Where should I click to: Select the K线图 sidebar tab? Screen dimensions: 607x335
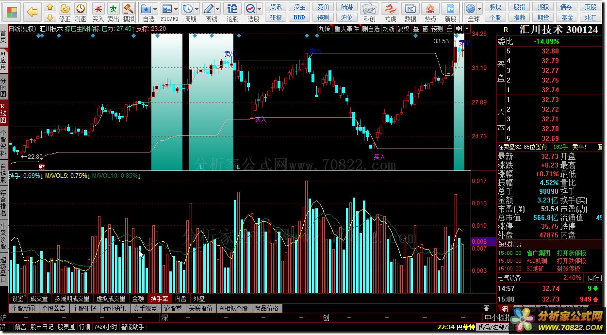point(4,114)
